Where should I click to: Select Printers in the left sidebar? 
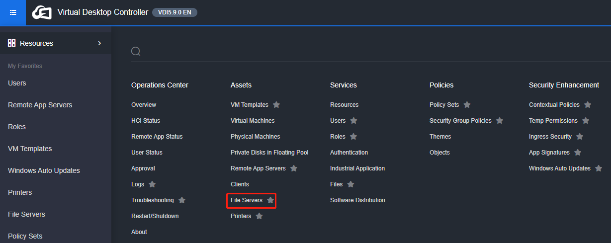pyautogui.click(x=20, y=192)
